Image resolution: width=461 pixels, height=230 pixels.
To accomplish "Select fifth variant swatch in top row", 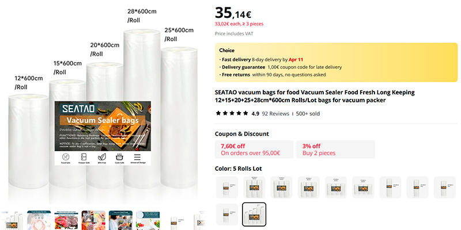I will coord(335,187).
